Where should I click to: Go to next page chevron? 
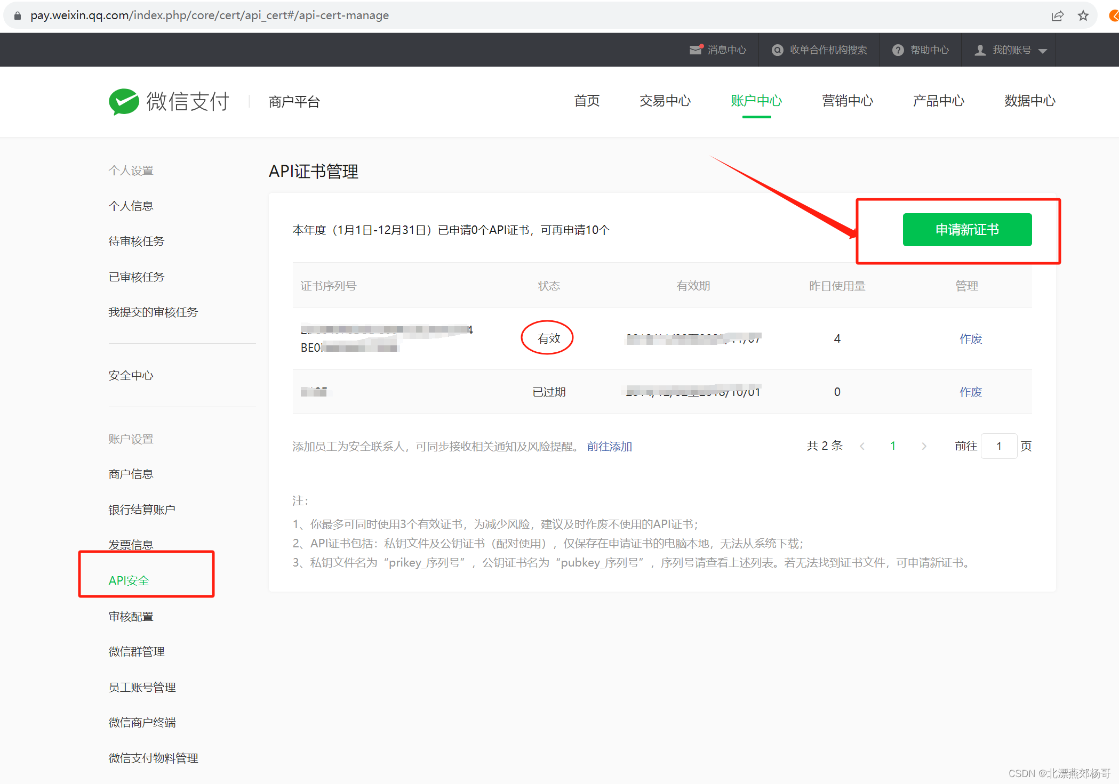924,446
